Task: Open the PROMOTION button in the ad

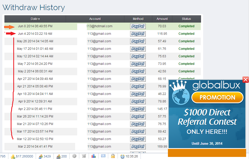Action: [217, 98]
